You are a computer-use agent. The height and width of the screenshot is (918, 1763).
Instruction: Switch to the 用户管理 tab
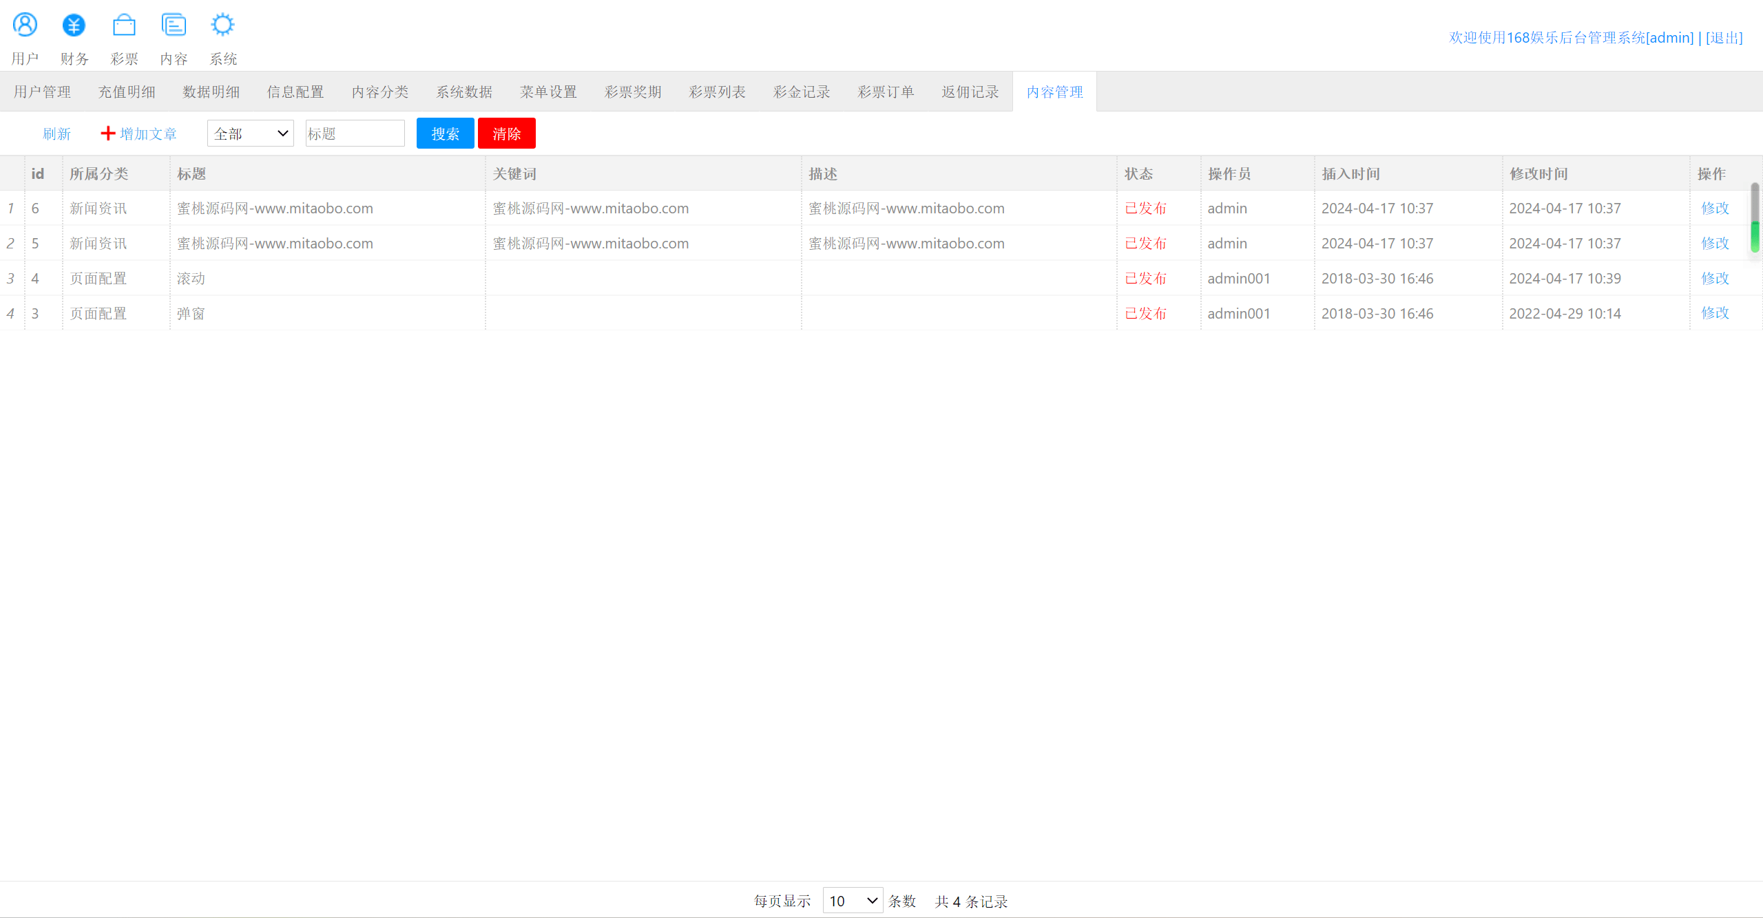[x=42, y=92]
